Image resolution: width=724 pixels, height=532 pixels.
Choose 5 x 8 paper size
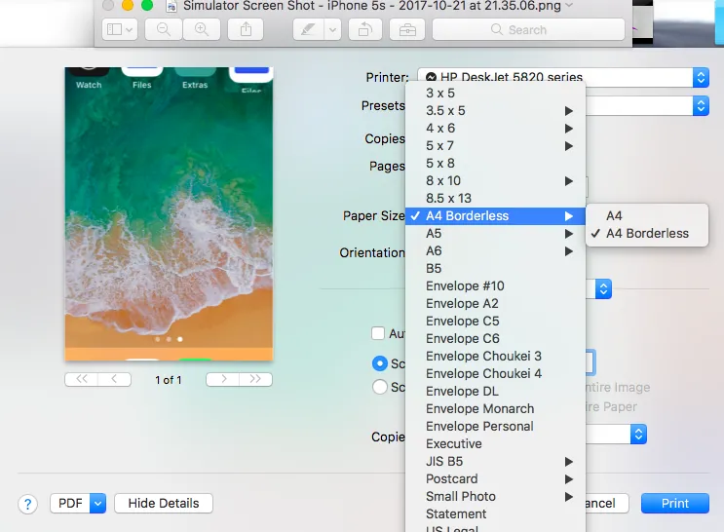[x=495, y=164]
